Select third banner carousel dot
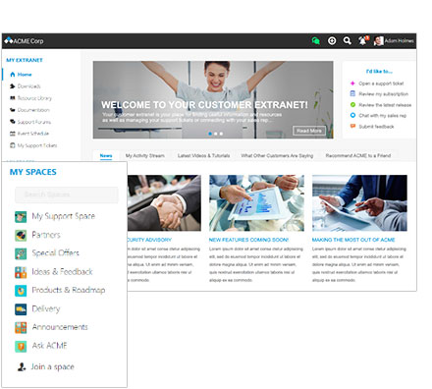432x389 pixels. click(x=221, y=134)
